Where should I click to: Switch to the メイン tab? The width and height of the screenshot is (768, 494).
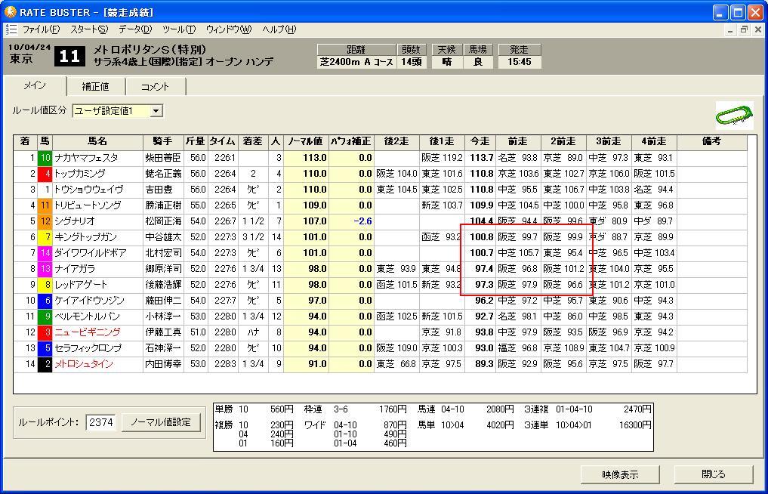(x=35, y=85)
